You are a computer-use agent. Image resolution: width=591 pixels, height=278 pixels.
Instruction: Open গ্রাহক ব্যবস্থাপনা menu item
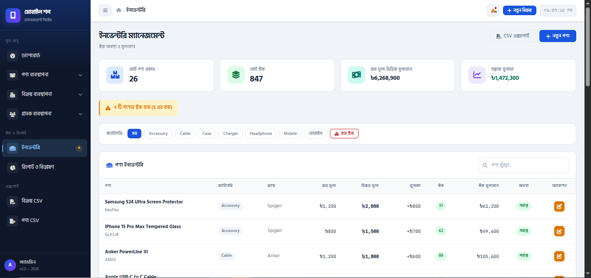(45, 114)
